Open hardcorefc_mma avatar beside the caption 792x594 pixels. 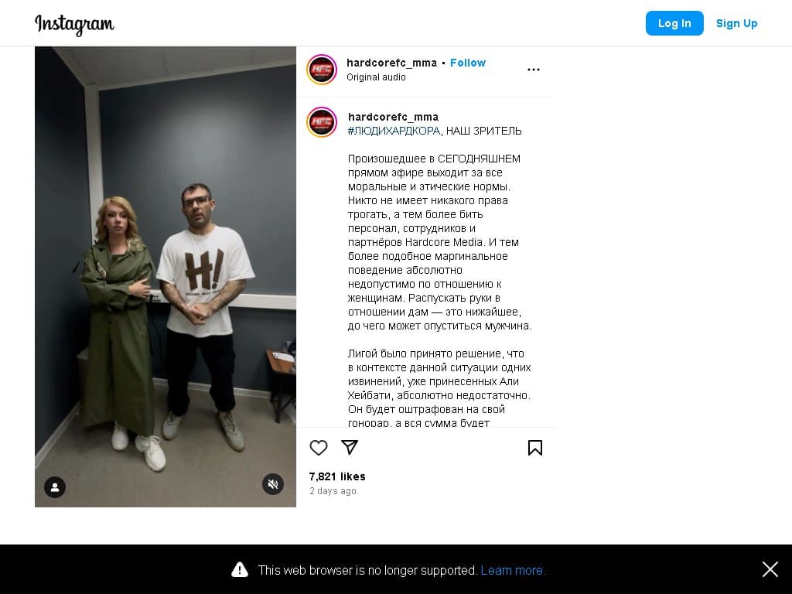pyautogui.click(x=322, y=122)
